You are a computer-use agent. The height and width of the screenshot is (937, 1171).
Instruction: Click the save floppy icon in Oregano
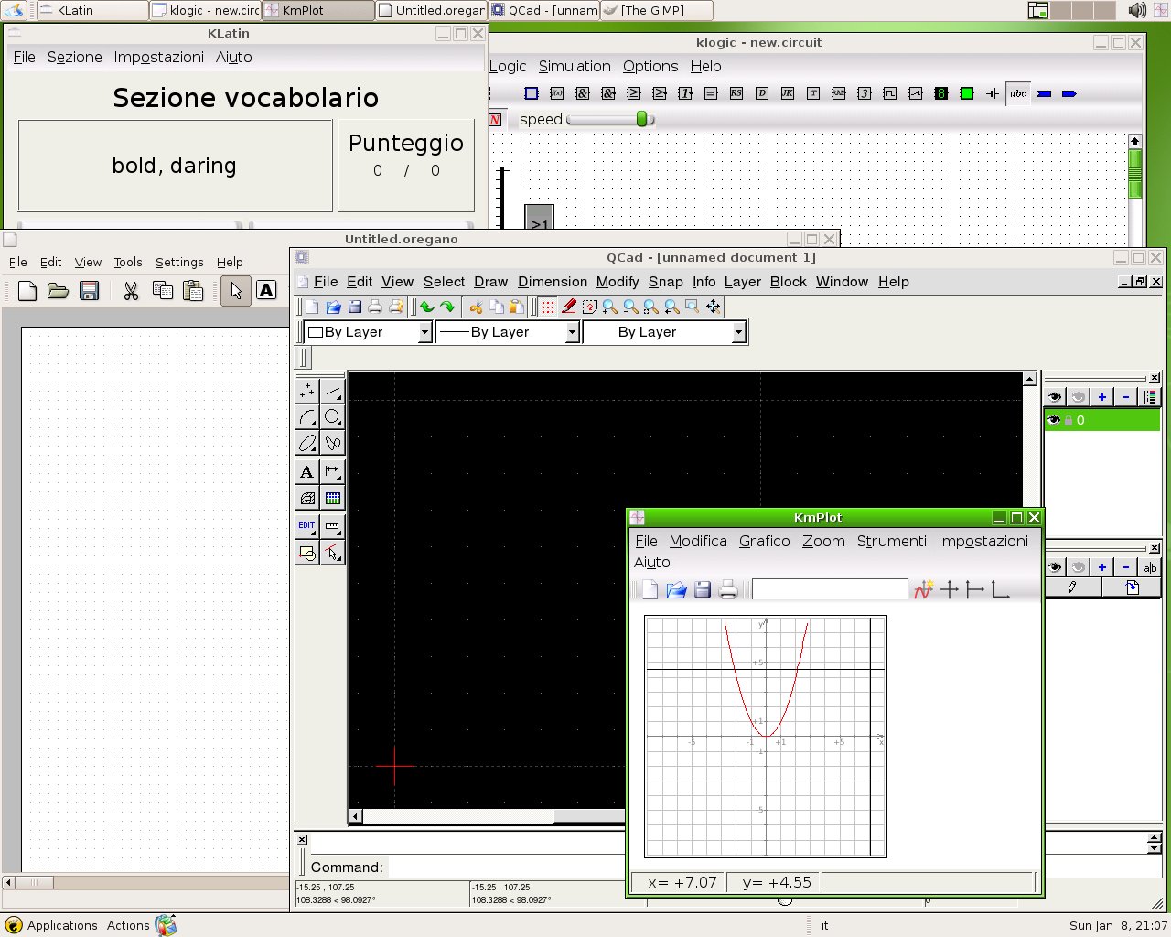click(x=89, y=291)
